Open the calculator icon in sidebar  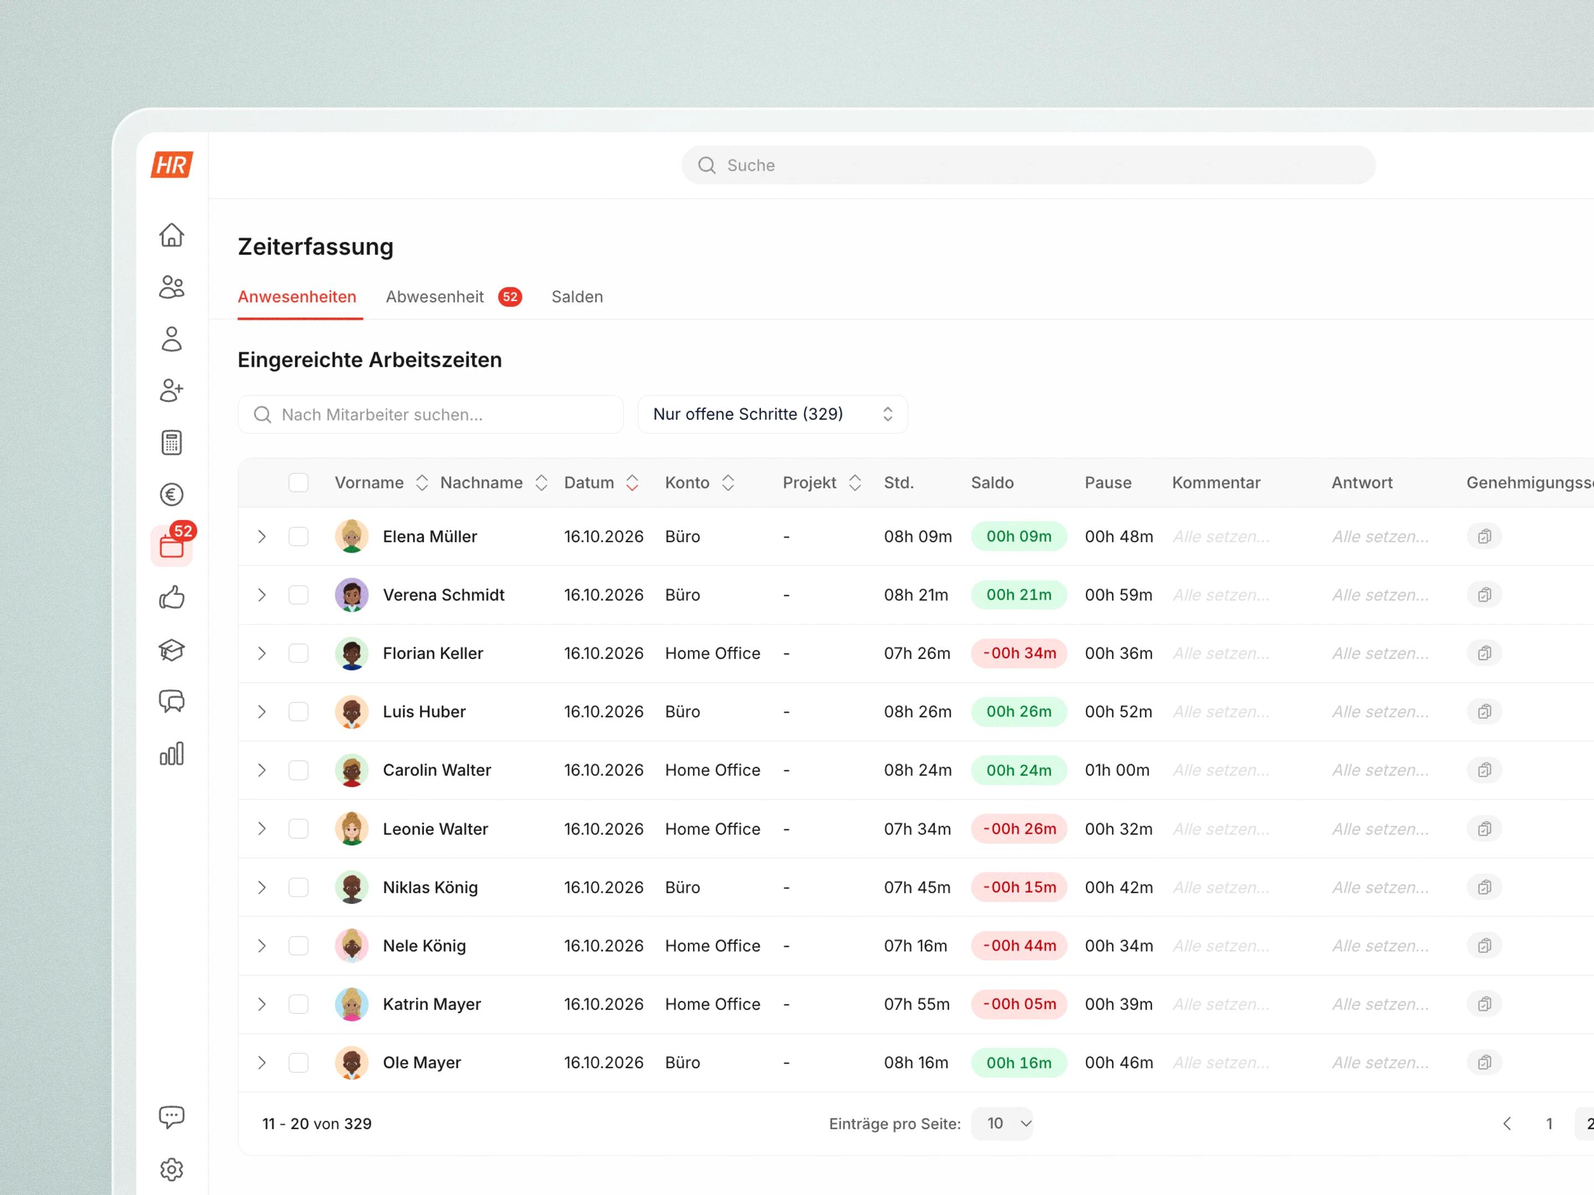point(172,442)
